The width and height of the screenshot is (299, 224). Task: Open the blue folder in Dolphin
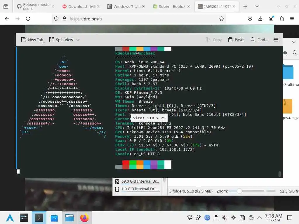[x=288, y=72]
